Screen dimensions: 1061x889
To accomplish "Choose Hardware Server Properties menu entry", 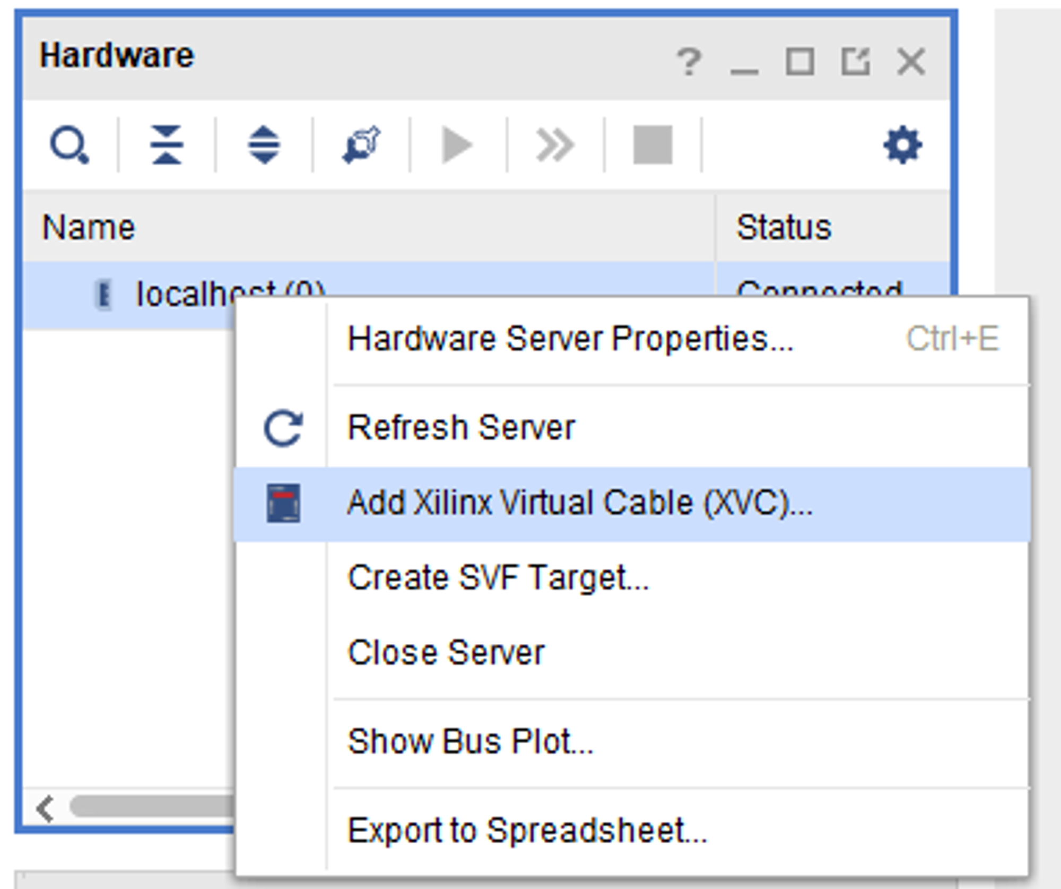I will [570, 339].
